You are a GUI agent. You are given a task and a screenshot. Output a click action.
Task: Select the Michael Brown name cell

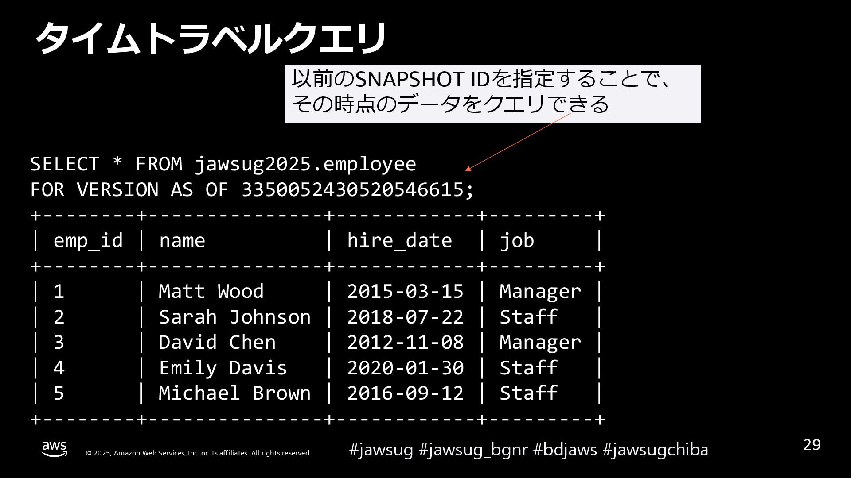click(x=234, y=393)
